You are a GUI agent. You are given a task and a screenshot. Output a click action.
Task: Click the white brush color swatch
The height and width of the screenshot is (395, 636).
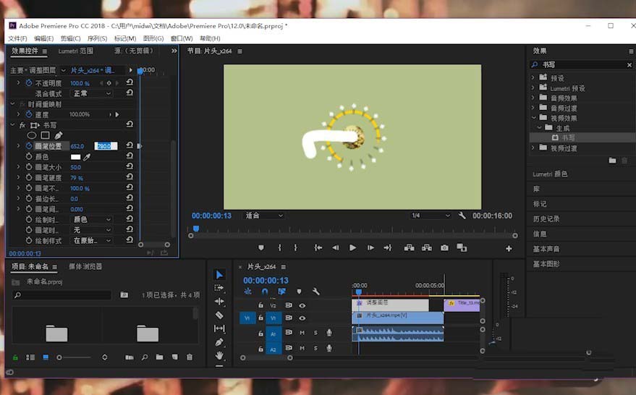click(x=75, y=157)
